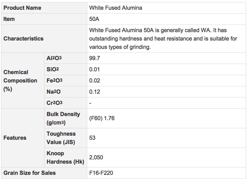Click the Item label cell
Viewport: 248px width, 181px height.
(x=44, y=19)
